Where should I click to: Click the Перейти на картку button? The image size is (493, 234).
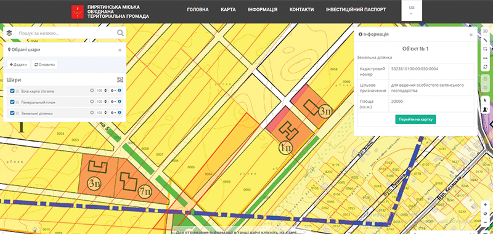coord(415,119)
